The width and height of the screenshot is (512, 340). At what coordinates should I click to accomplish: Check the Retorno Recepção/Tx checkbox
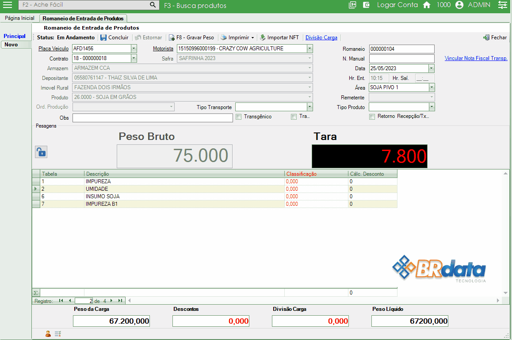pos(372,117)
